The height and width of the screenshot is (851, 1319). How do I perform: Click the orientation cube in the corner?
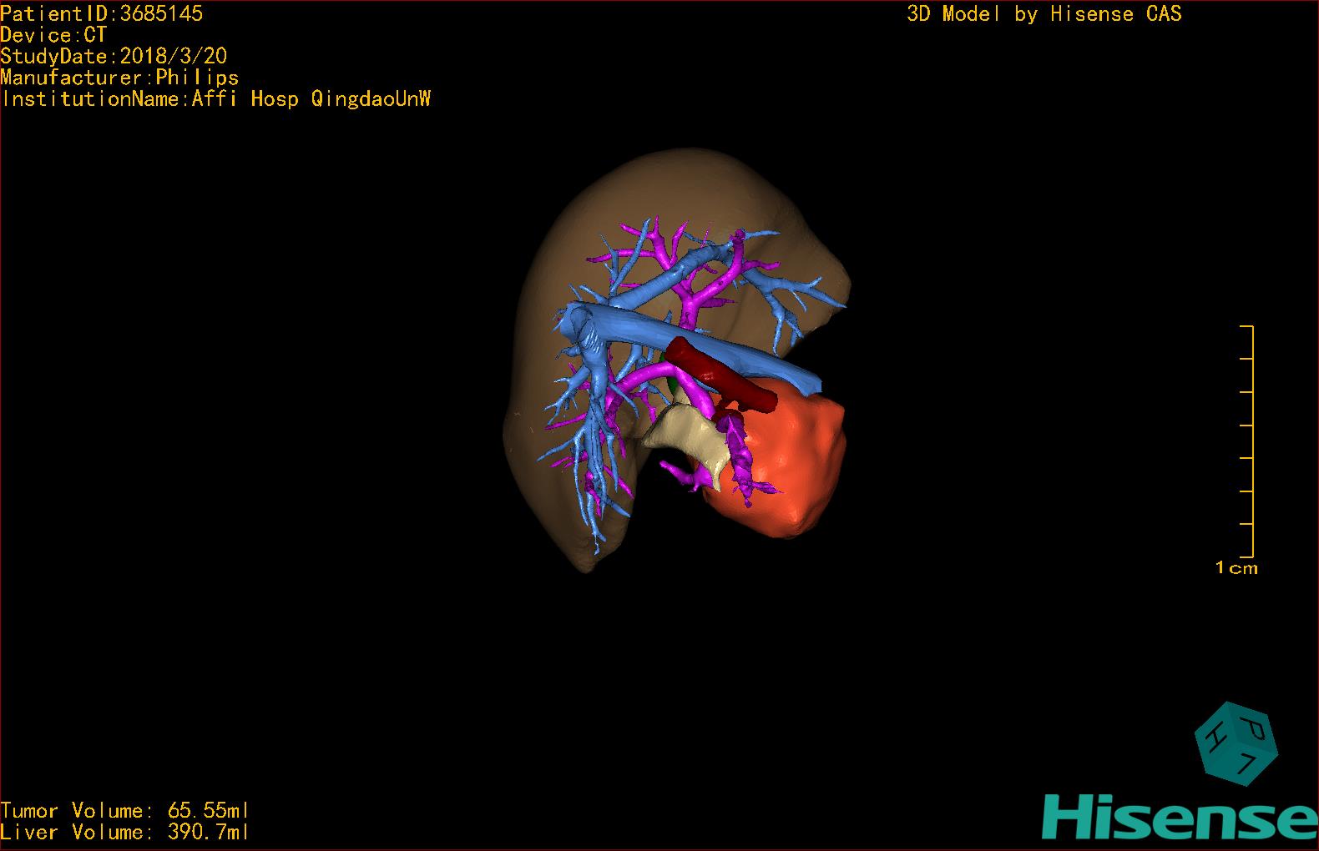[x=1236, y=743]
